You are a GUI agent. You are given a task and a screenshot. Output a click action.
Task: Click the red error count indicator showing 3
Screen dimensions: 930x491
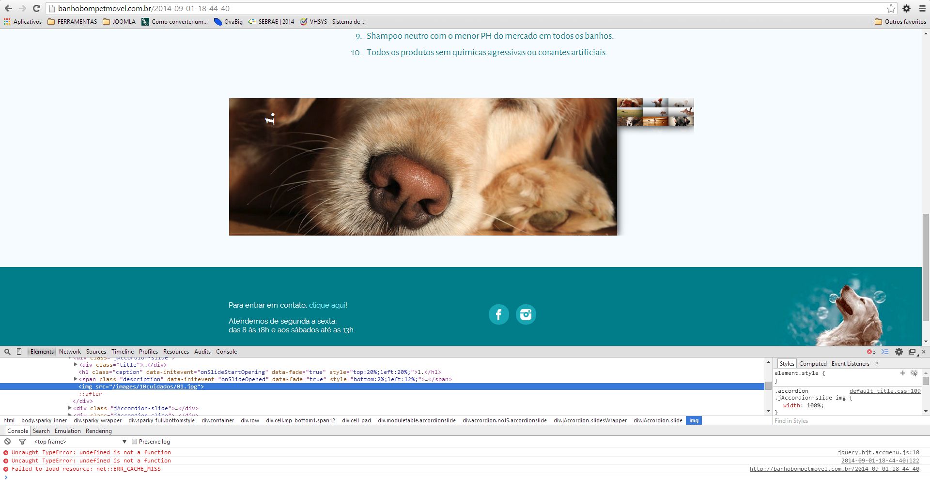click(x=871, y=352)
